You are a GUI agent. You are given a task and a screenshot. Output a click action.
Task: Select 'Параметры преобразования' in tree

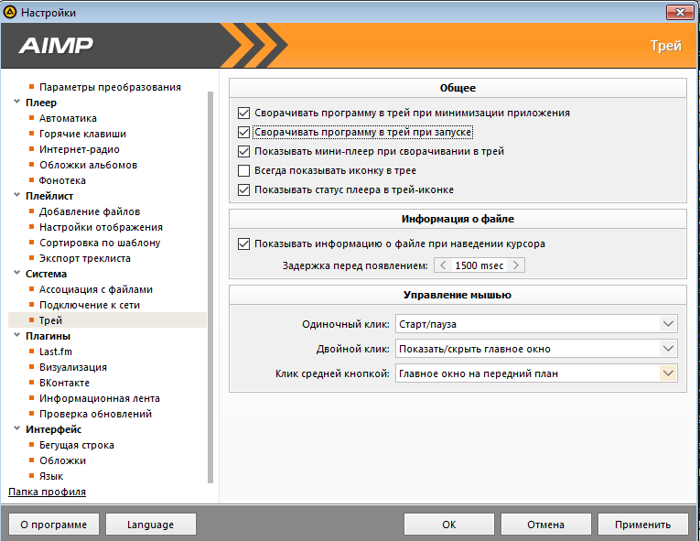click(110, 87)
